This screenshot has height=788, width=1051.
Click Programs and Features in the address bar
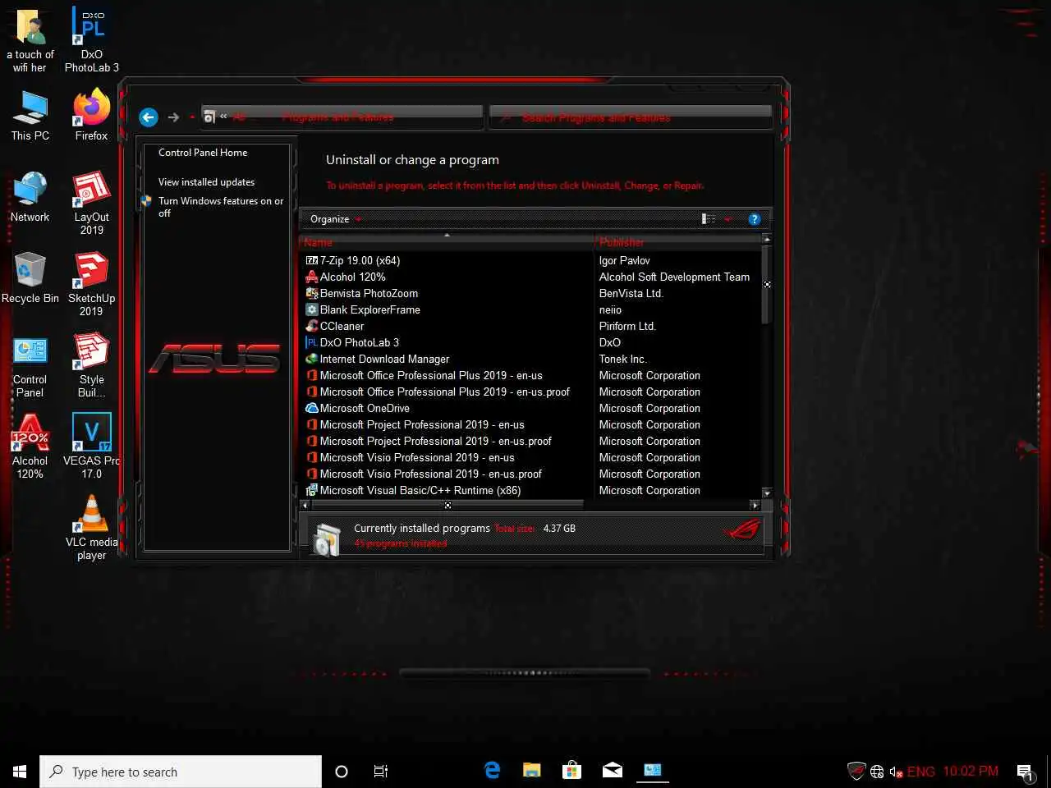tap(337, 117)
